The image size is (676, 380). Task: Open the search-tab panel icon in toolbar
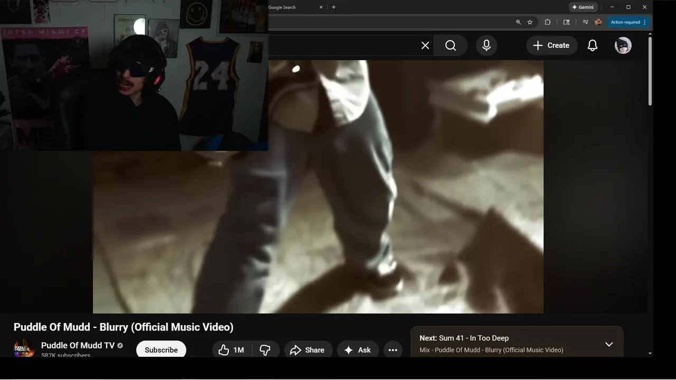coord(567,22)
